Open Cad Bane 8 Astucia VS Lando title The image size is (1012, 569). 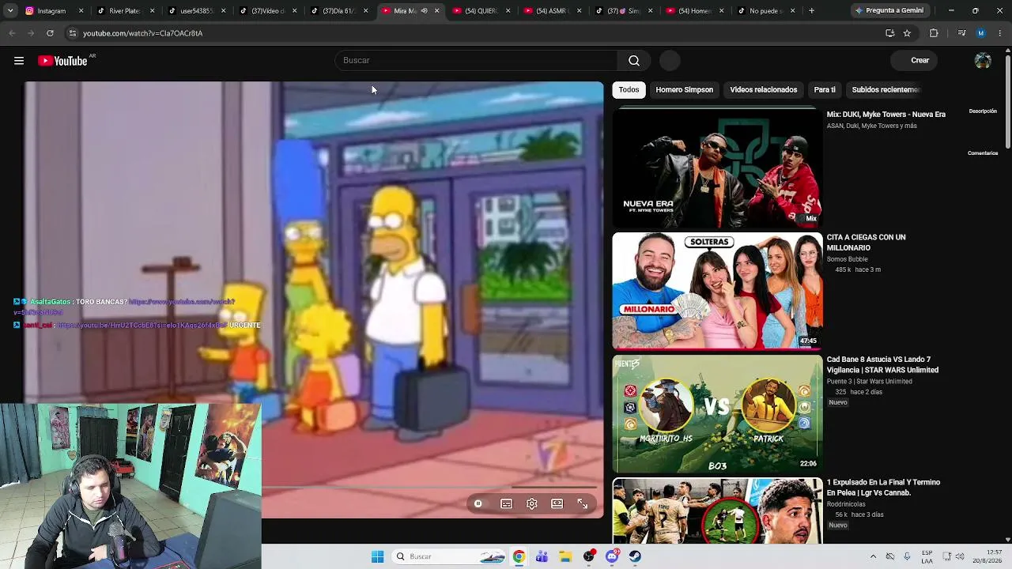tap(882, 365)
